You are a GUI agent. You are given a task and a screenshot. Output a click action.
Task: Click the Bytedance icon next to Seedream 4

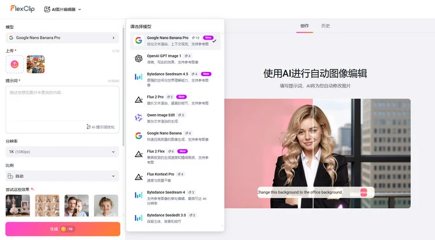tap(139, 195)
